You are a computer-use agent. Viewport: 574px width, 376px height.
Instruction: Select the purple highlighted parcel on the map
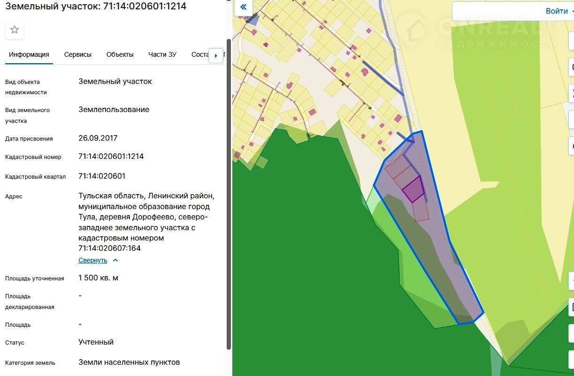tap(413, 189)
